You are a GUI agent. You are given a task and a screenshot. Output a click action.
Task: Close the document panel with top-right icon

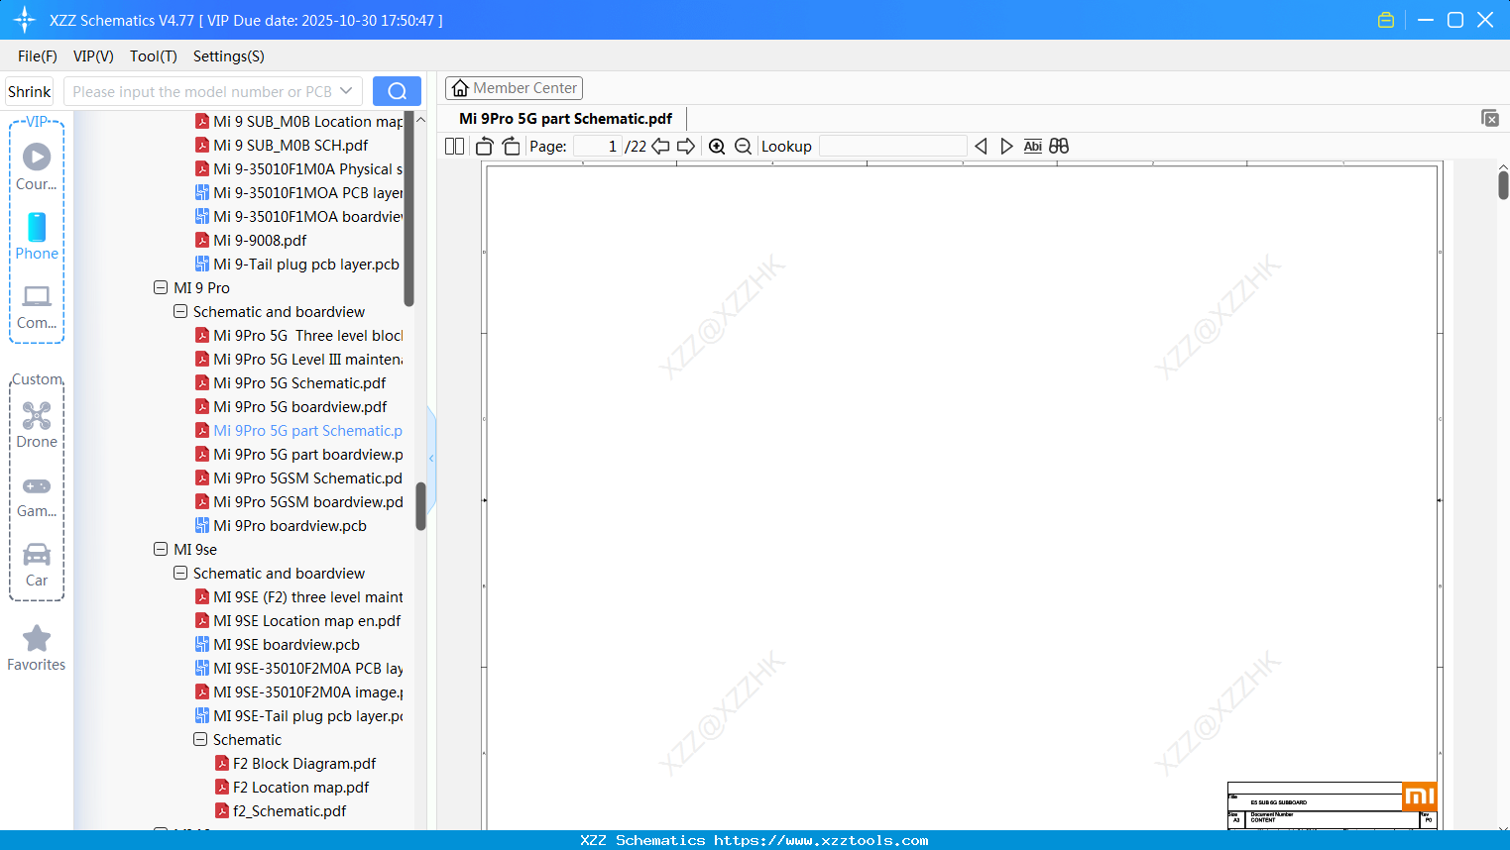(x=1489, y=118)
